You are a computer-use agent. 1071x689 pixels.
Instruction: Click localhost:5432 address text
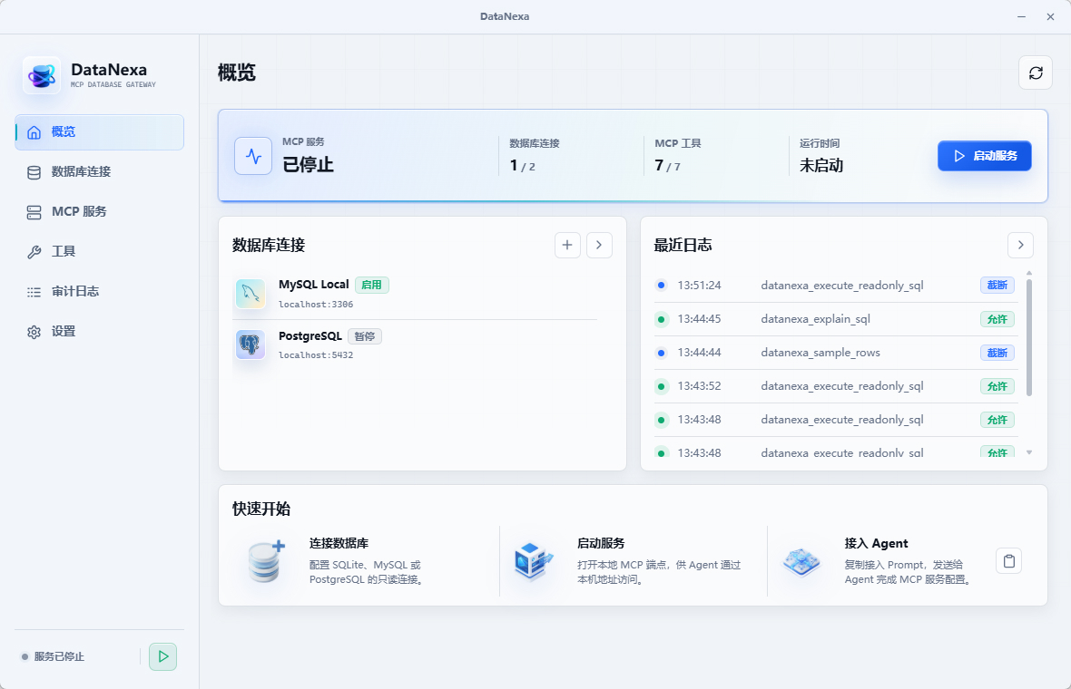pos(316,355)
